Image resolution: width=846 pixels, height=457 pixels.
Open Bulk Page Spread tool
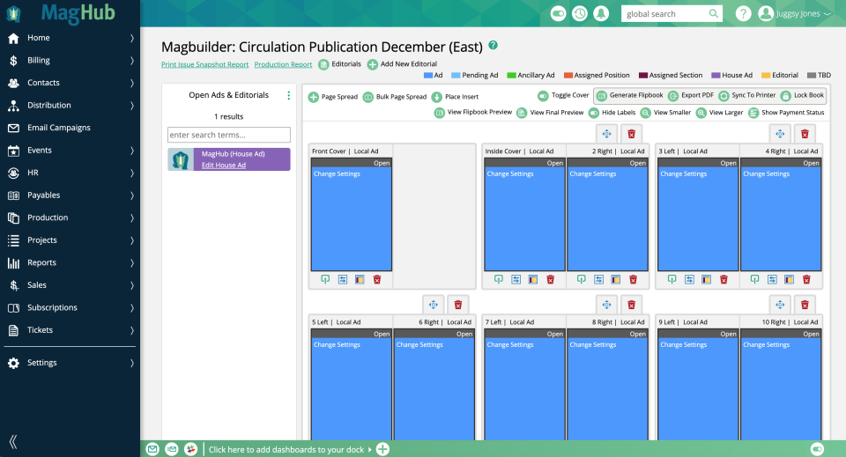click(x=395, y=97)
